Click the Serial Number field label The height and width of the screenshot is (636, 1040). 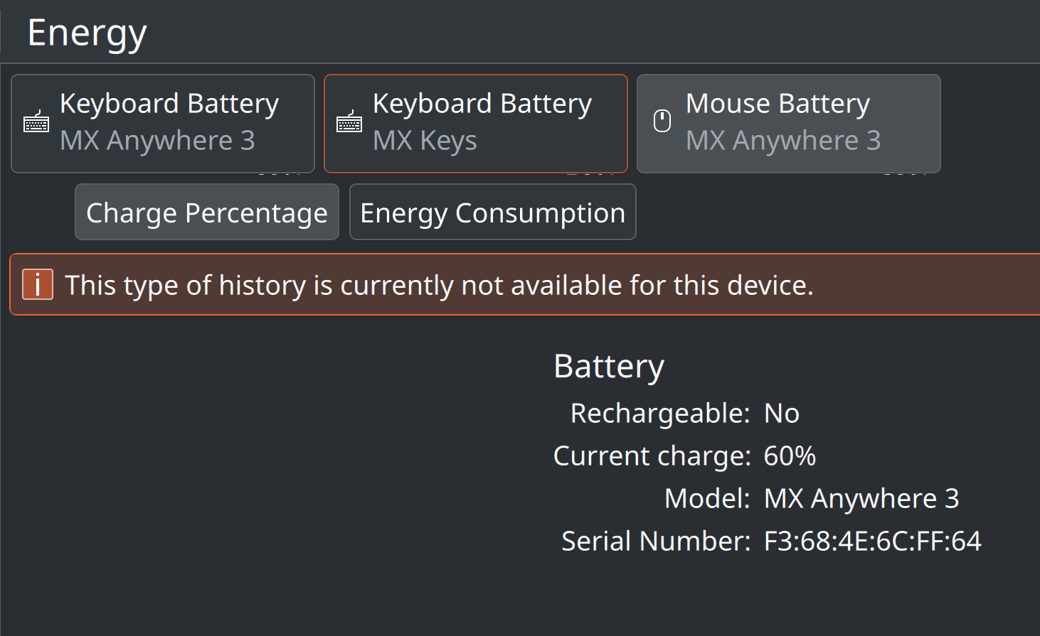(x=656, y=541)
